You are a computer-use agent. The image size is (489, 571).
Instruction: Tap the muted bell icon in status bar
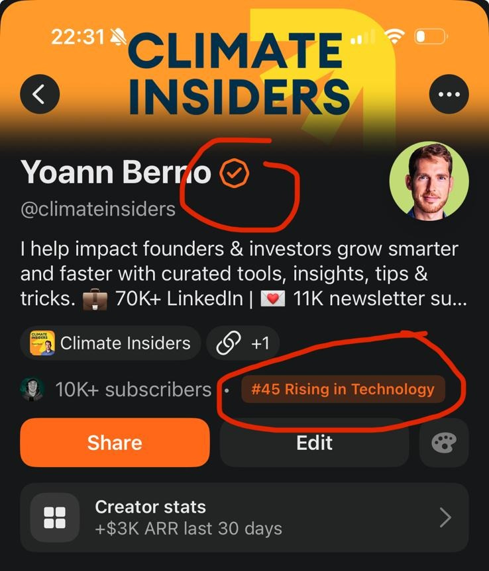(119, 37)
